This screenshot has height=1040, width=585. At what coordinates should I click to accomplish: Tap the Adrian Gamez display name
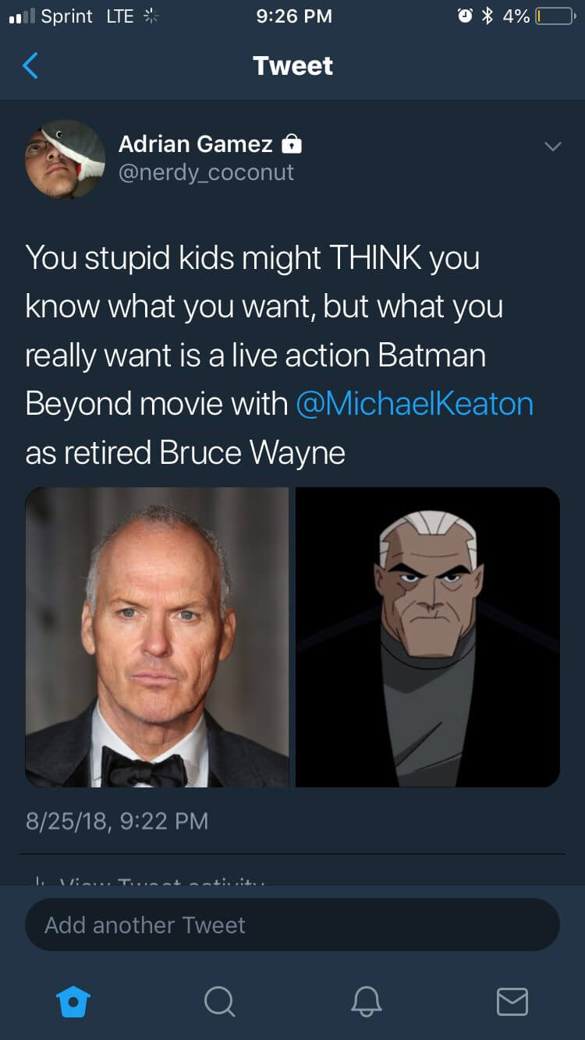pyautogui.click(x=195, y=144)
